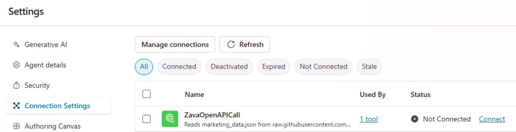This screenshot has width=516, height=132.
Task: Open the 1 tool link
Action: tap(369, 119)
